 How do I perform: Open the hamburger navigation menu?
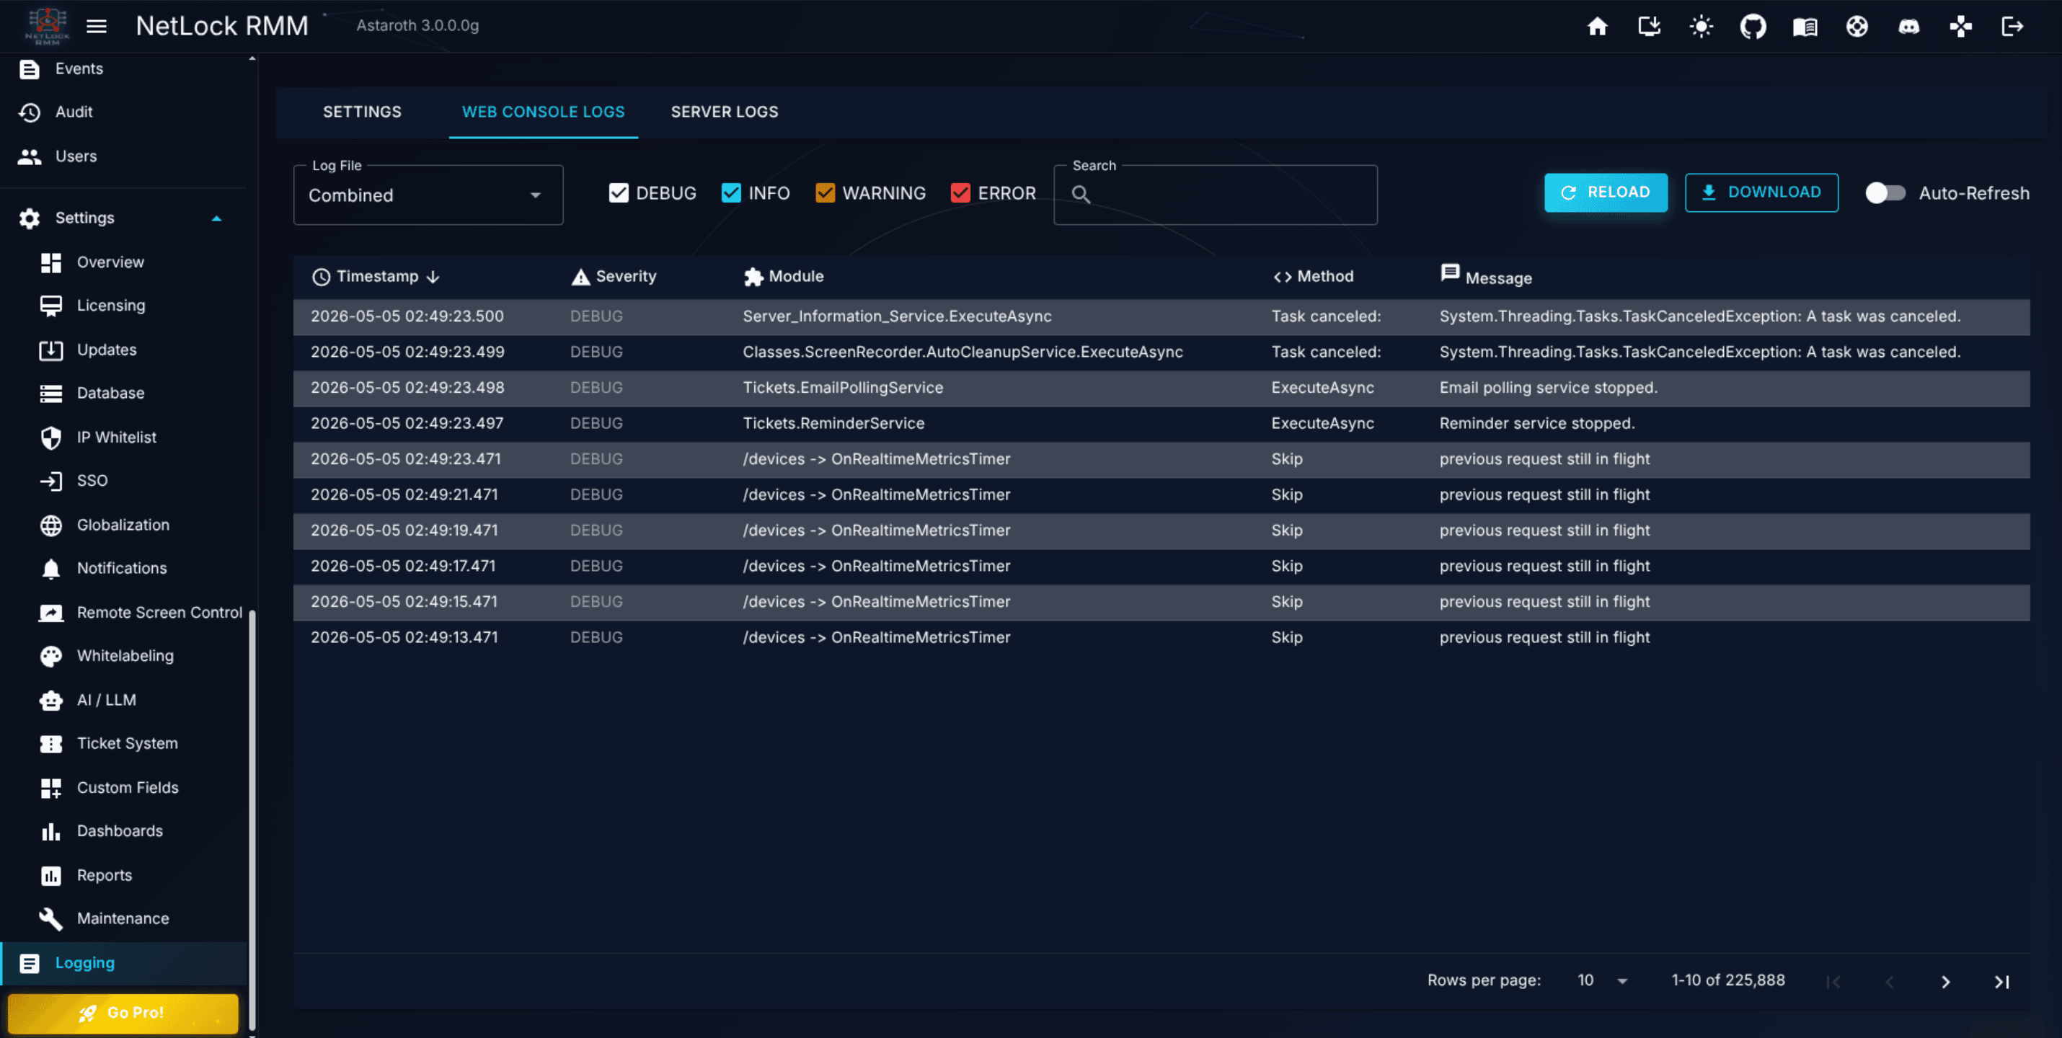pyautogui.click(x=96, y=27)
